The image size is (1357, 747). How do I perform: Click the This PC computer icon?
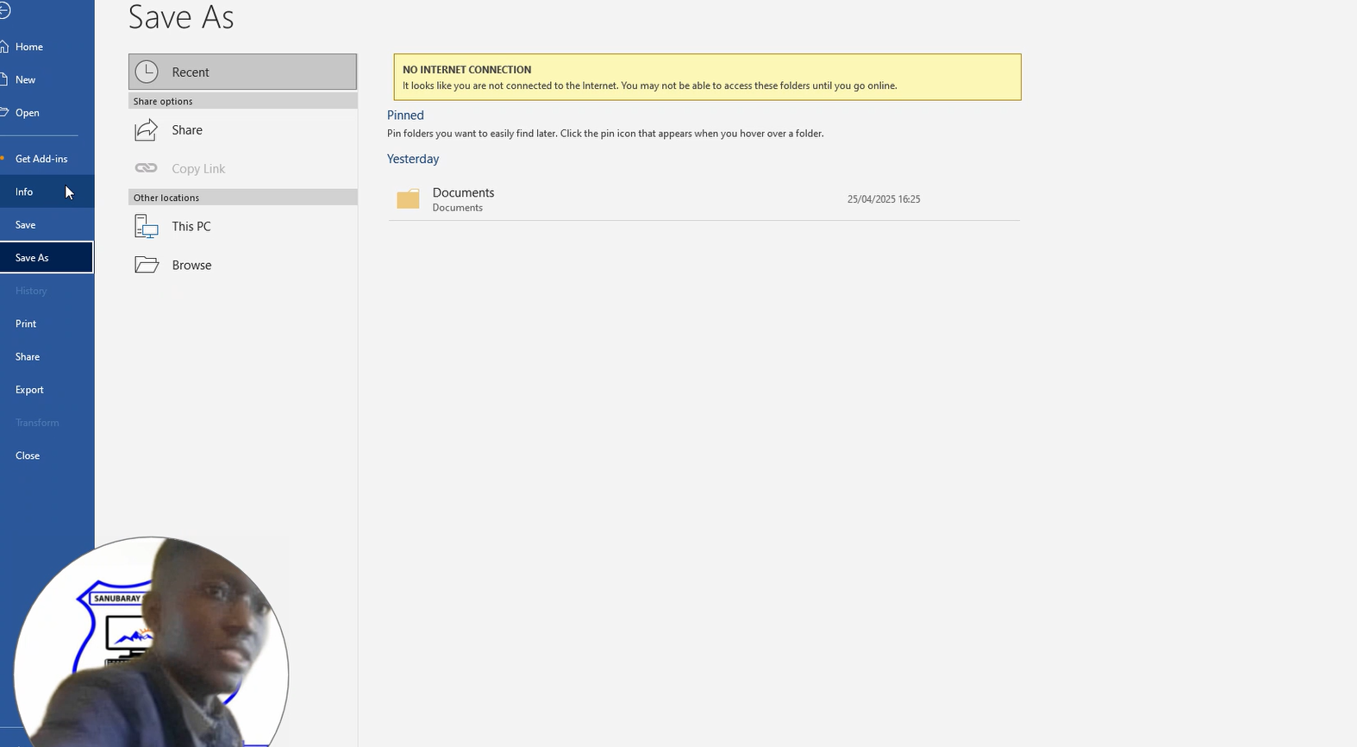click(147, 227)
